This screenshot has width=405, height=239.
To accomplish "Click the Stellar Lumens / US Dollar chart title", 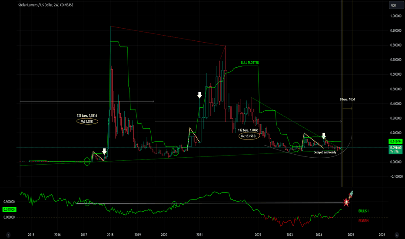I will pyautogui.click(x=46, y=5).
